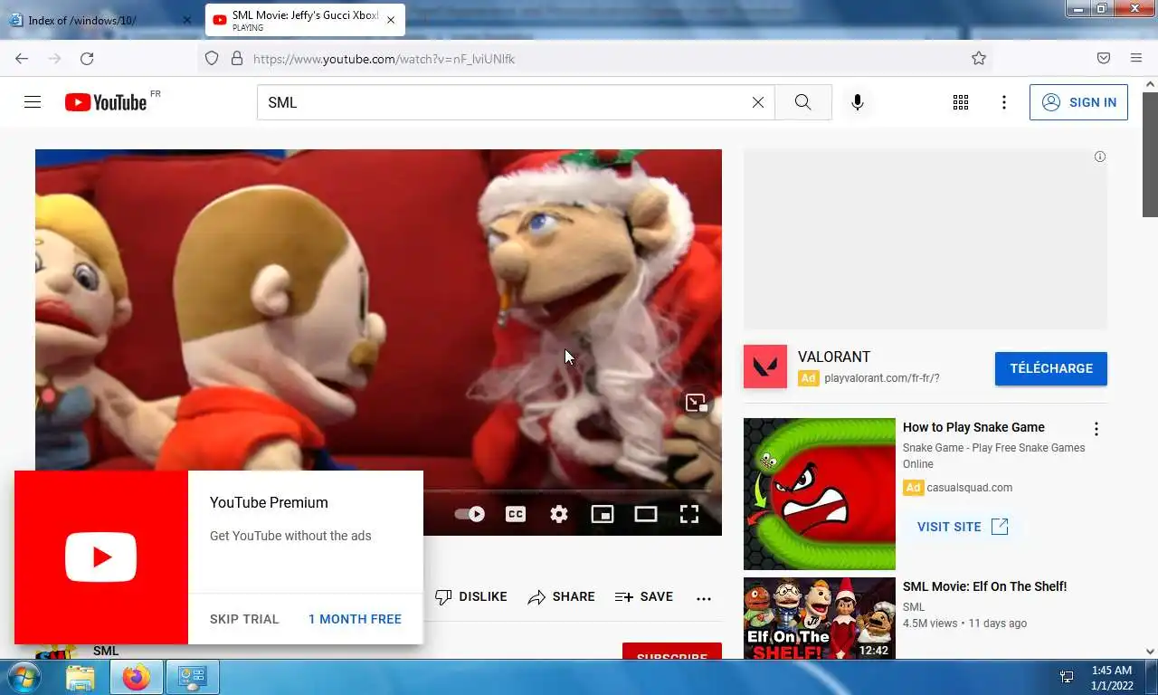The width and height of the screenshot is (1158, 695).
Task: Enter full screen video mode
Action: 689,514
